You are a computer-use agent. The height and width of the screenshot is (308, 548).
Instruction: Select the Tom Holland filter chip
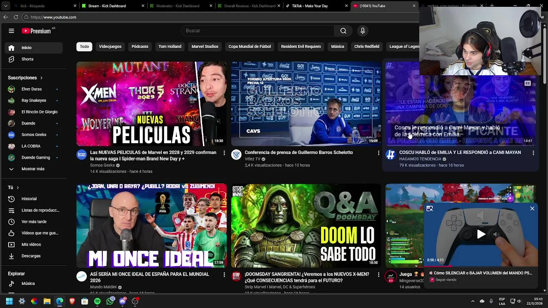coord(170,47)
